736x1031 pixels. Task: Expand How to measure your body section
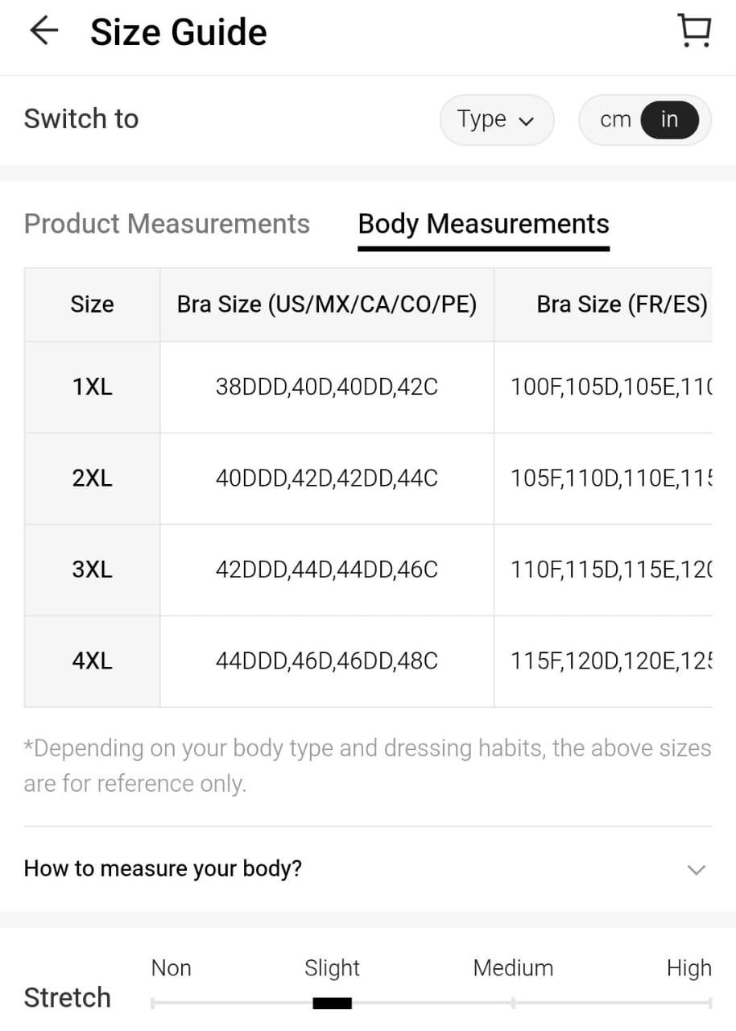[163, 869]
